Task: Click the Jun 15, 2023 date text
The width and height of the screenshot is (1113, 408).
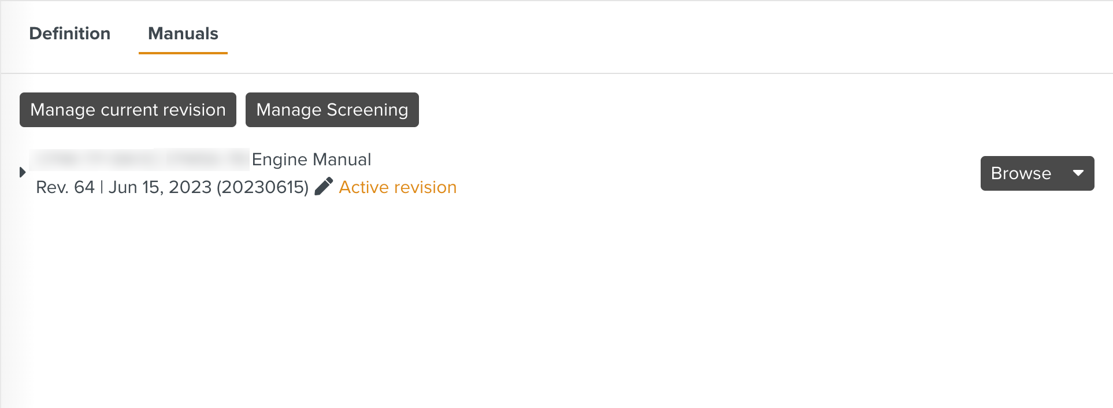Action: coord(160,187)
